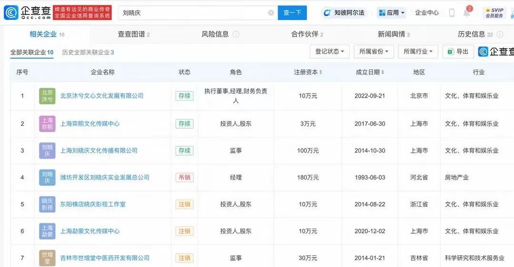Screen dimensions: 514x267
Task: Click the 1993-06-03 date cell
Action: pos(370,178)
